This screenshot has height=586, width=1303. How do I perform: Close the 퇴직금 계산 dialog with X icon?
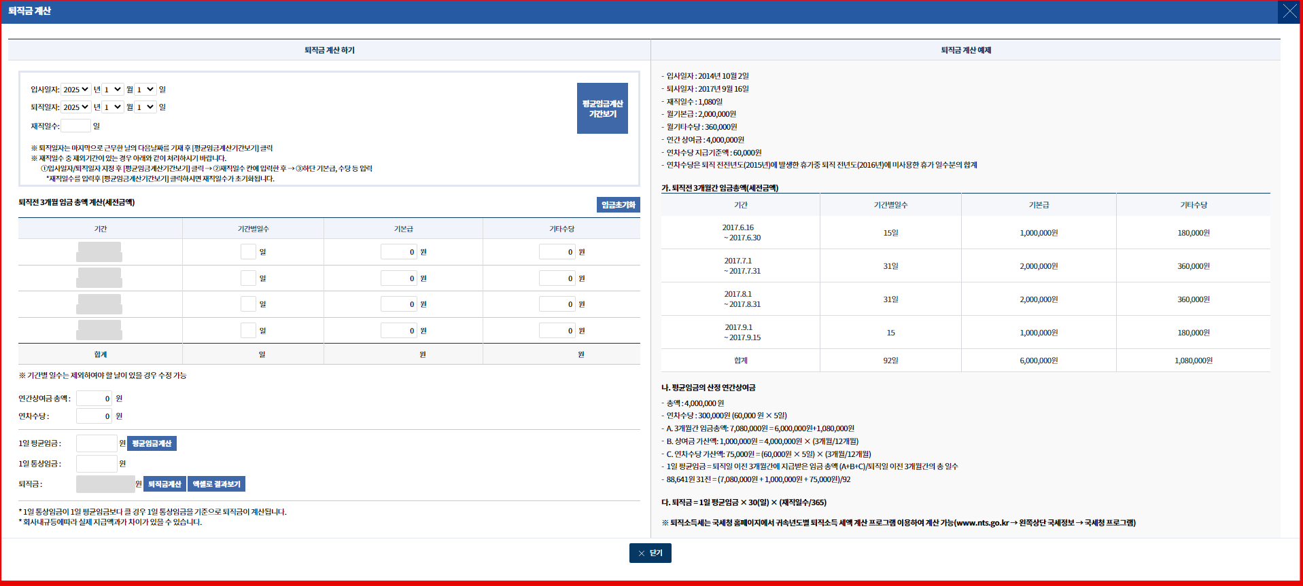coord(1289,12)
